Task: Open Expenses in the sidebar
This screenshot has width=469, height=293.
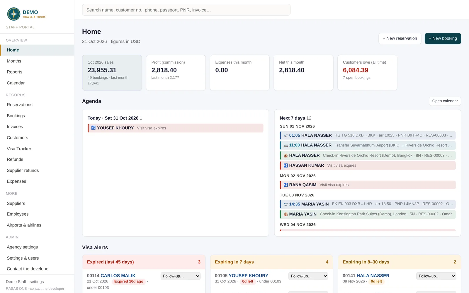Action: 37,181
